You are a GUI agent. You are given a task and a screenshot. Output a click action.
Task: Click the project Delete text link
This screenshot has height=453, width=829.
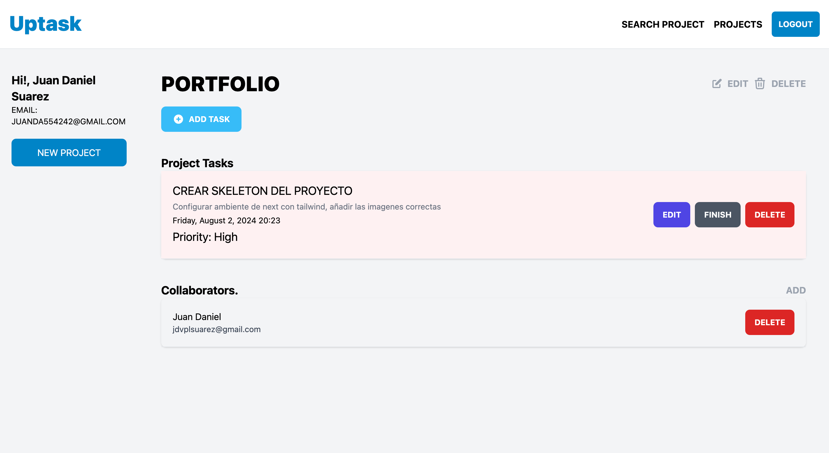tap(788, 84)
